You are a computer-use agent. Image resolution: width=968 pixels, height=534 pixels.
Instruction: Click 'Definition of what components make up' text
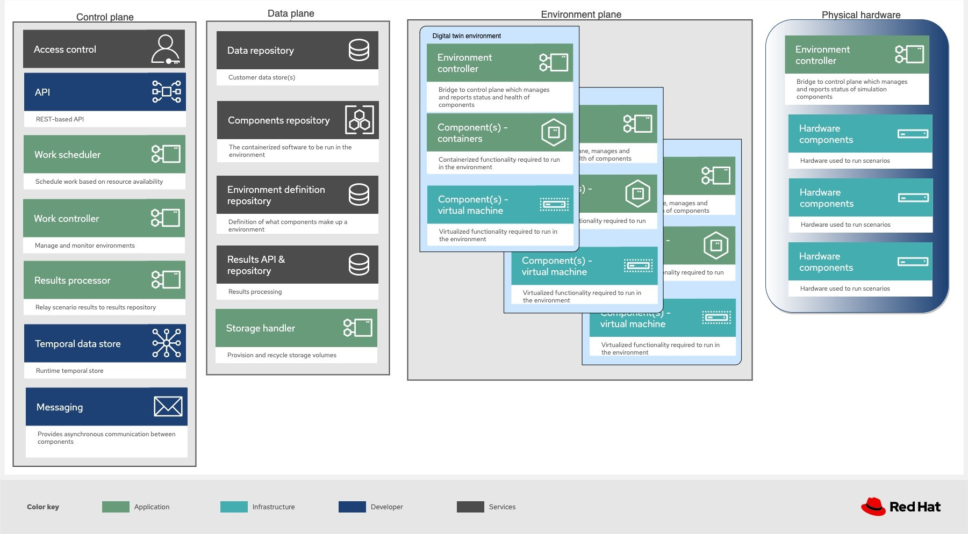(x=288, y=226)
